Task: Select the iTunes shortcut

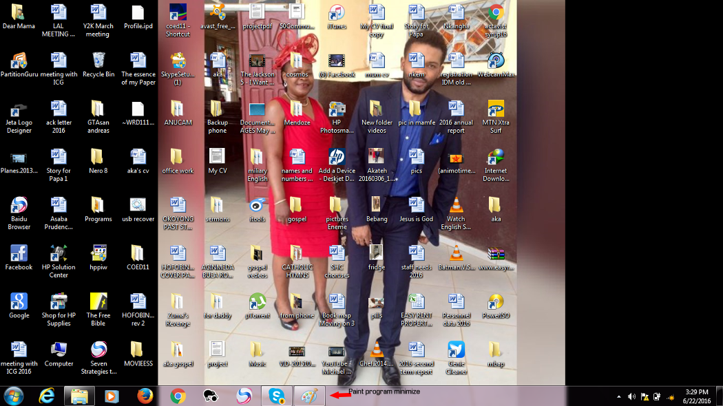Action: (x=337, y=17)
